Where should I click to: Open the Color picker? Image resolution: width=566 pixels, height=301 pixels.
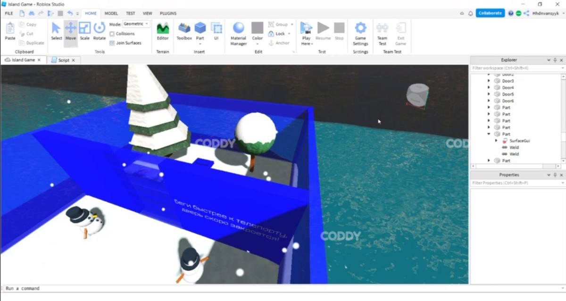[257, 32]
